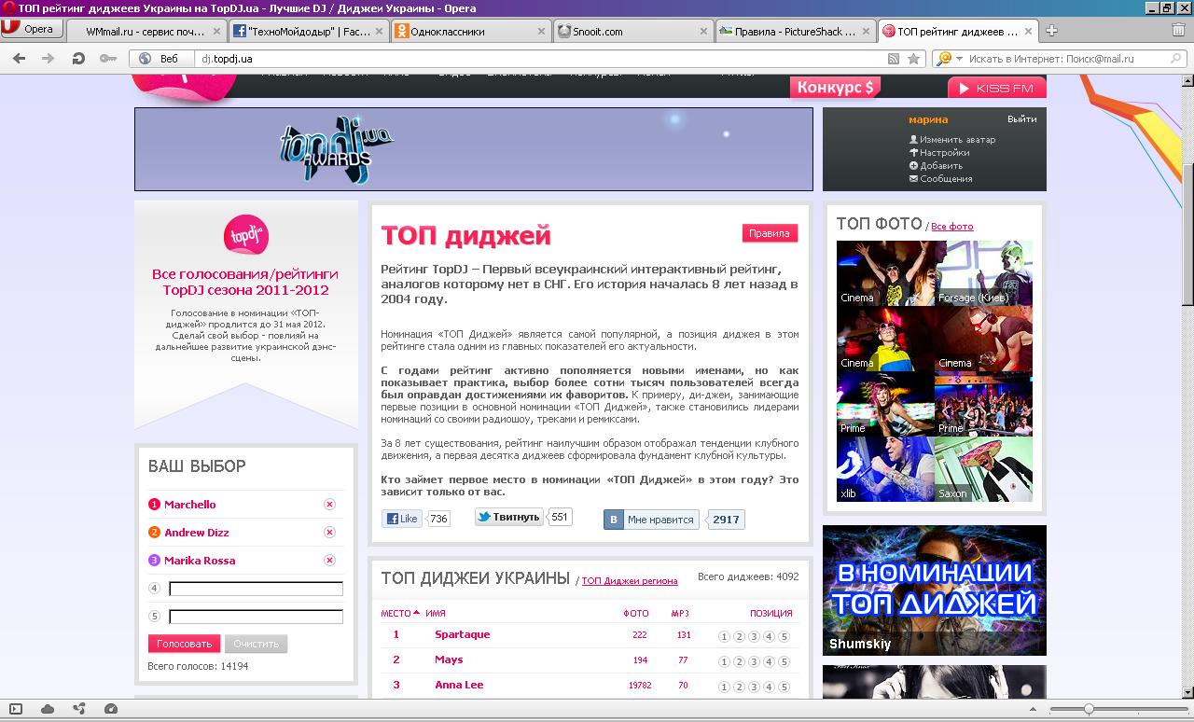Viewport: 1194px width, 722px height.
Task: Click the Facebook Like button
Action: coord(402,519)
